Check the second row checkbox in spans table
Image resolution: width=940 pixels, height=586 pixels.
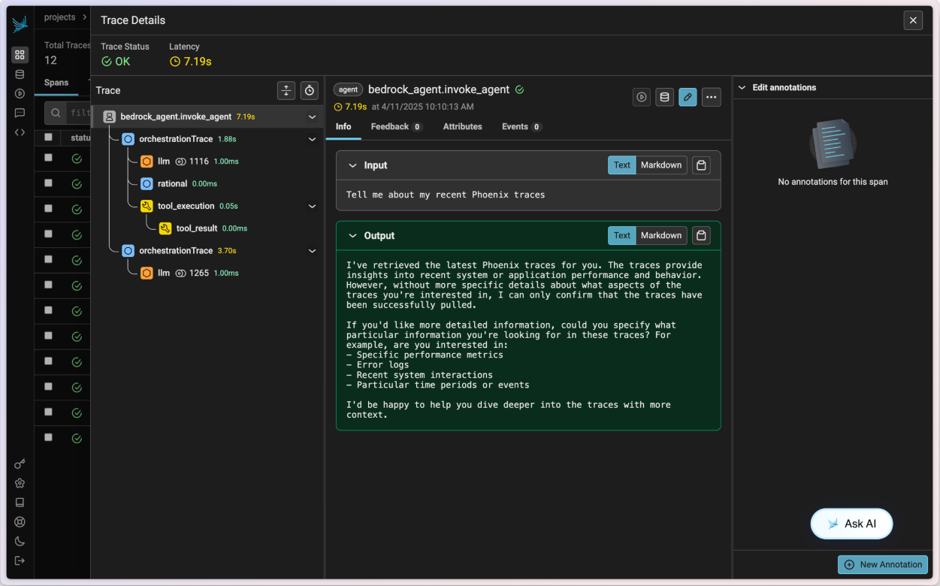pos(48,183)
